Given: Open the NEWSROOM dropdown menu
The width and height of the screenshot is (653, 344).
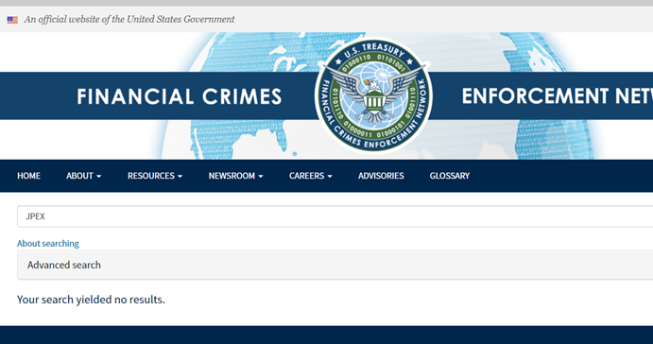Looking at the screenshot, I should click(x=235, y=176).
